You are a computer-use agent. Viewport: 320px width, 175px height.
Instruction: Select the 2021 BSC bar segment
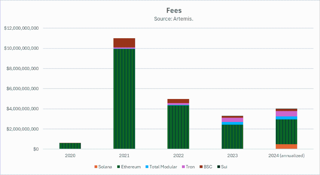point(124,43)
